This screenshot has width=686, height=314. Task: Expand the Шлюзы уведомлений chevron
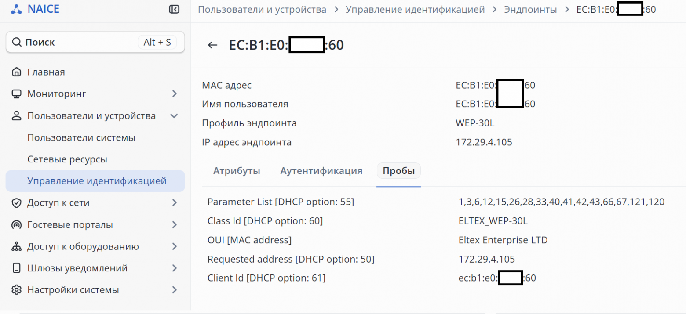click(174, 268)
